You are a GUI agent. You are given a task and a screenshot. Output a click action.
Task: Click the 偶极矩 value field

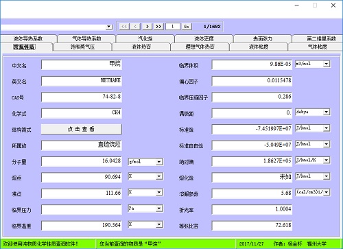(252, 113)
